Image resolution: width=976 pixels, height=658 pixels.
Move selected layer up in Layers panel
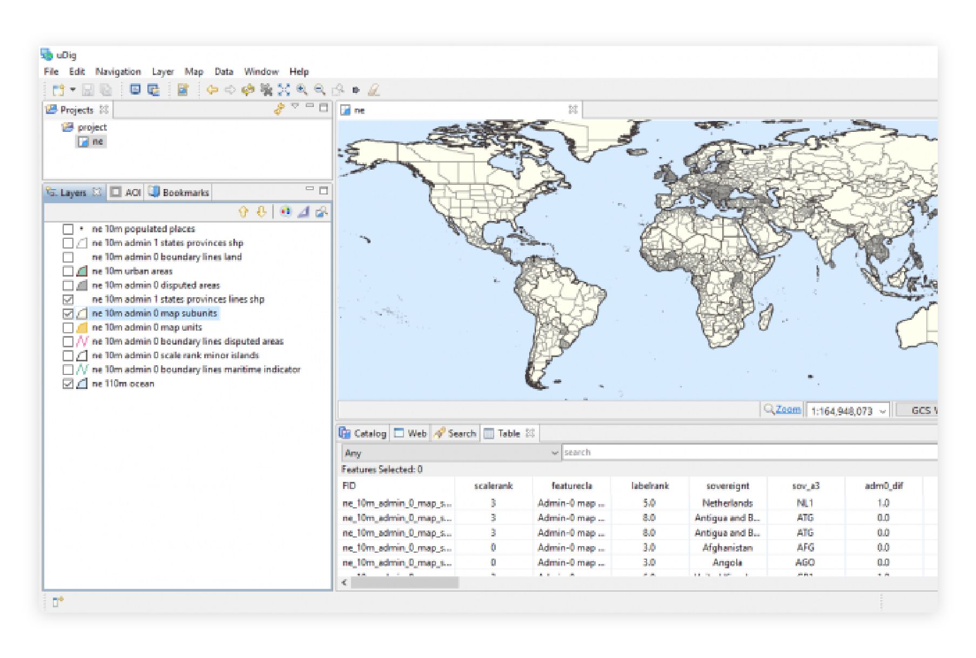point(244,211)
